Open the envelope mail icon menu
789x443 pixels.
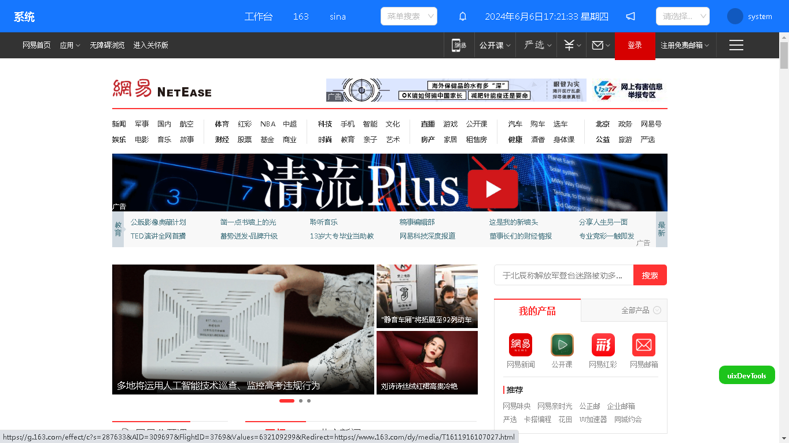601,45
